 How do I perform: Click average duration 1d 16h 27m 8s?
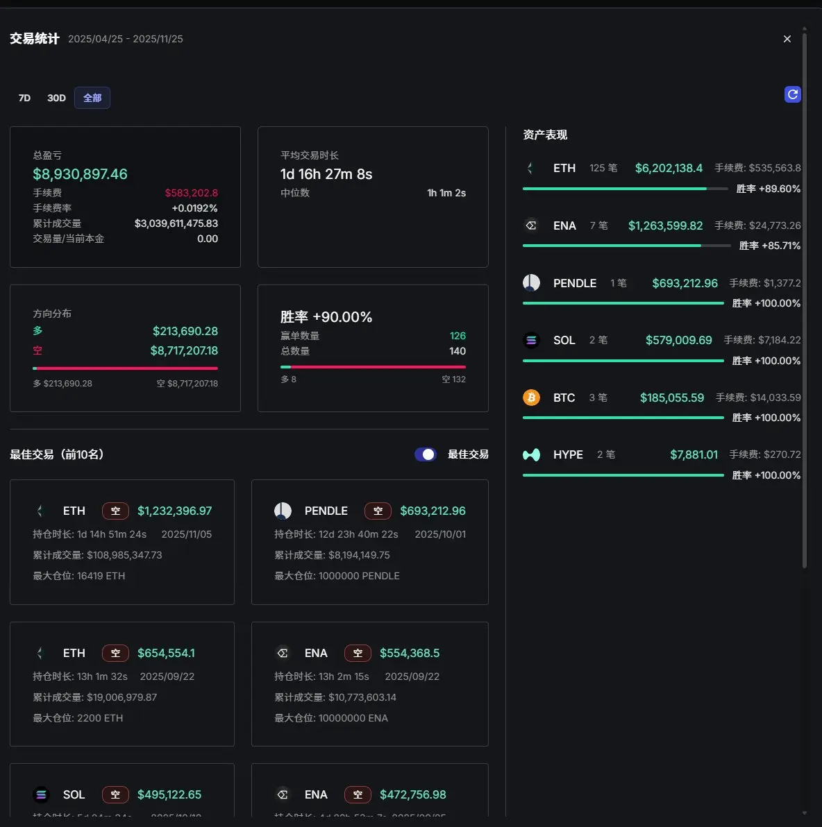point(326,174)
